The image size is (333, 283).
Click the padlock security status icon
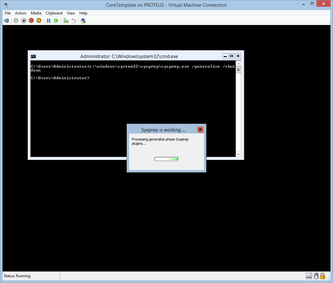[322, 276]
